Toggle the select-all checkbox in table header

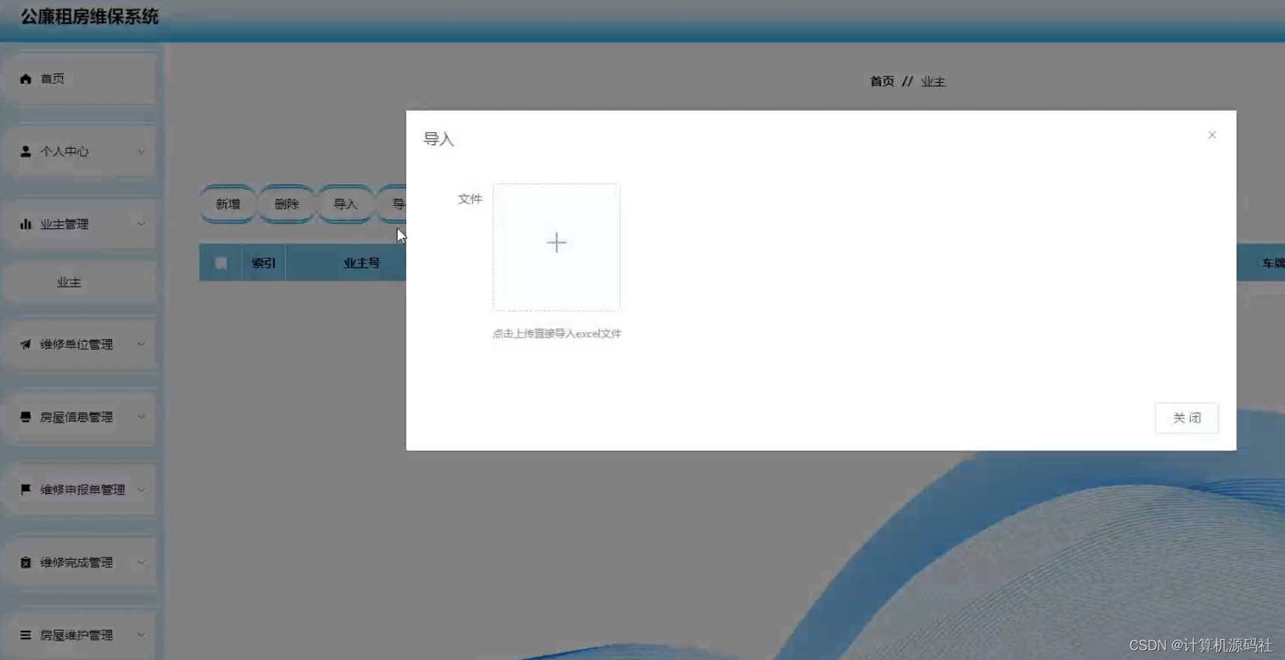coord(221,263)
